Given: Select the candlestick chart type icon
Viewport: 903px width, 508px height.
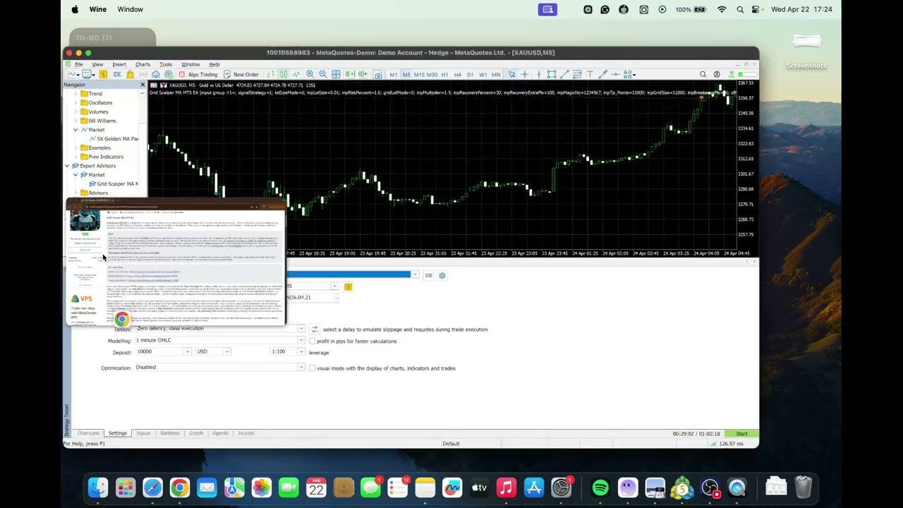Looking at the screenshot, I should [284, 74].
